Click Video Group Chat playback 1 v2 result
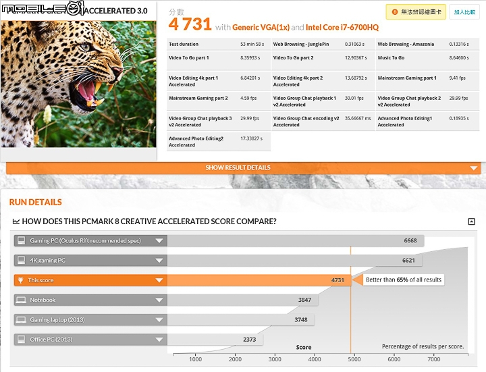486x372 pixels. point(323,101)
